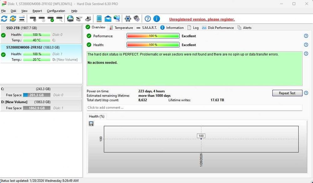
Task: Click the drive icon with gear badge
Action: pos(33,19)
